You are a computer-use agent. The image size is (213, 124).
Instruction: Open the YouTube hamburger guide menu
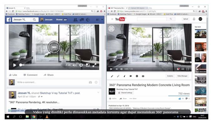[112, 19]
